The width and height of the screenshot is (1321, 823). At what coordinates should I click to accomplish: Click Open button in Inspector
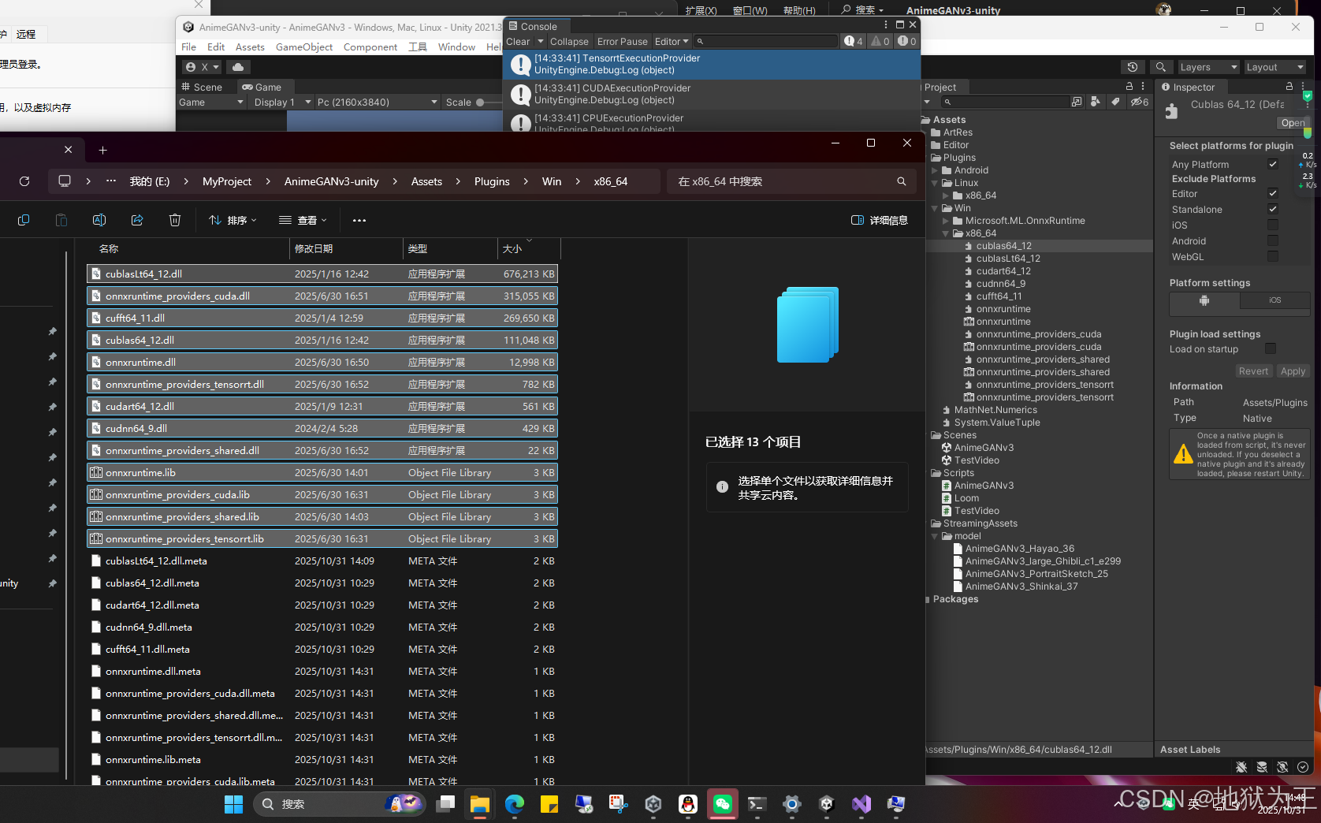click(1293, 122)
